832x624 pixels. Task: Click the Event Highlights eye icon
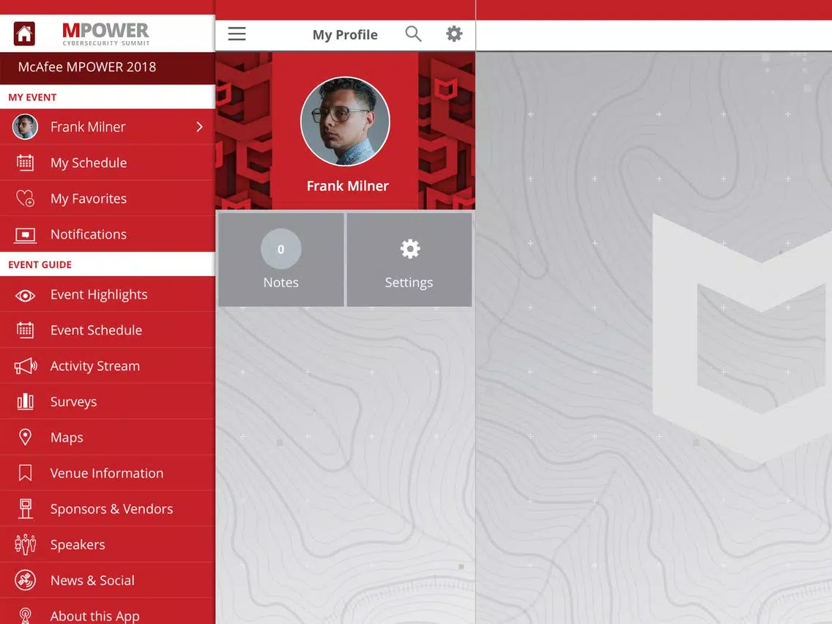(x=25, y=296)
